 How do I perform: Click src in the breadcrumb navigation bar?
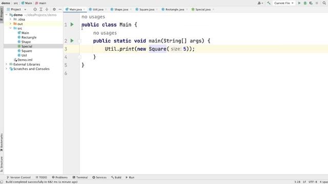16,3
